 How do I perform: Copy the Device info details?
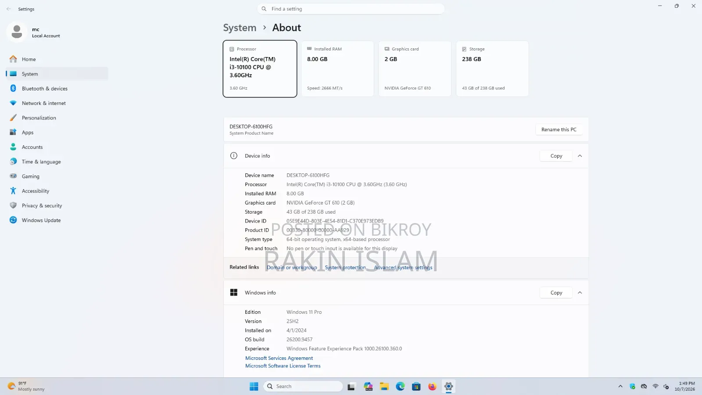[x=556, y=156]
